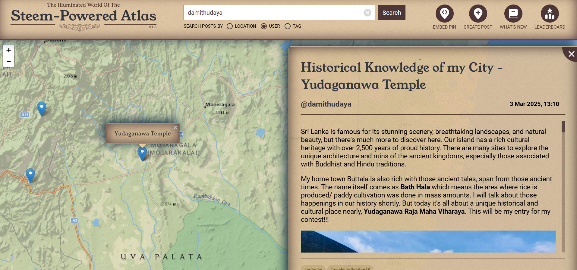Open the Historical Knowledge post title
Screen dimensions: 577x270
pos(402,76)
